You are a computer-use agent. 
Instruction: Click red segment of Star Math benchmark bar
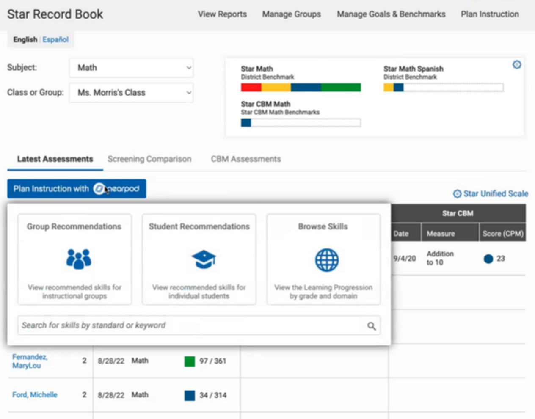point(251,88)
